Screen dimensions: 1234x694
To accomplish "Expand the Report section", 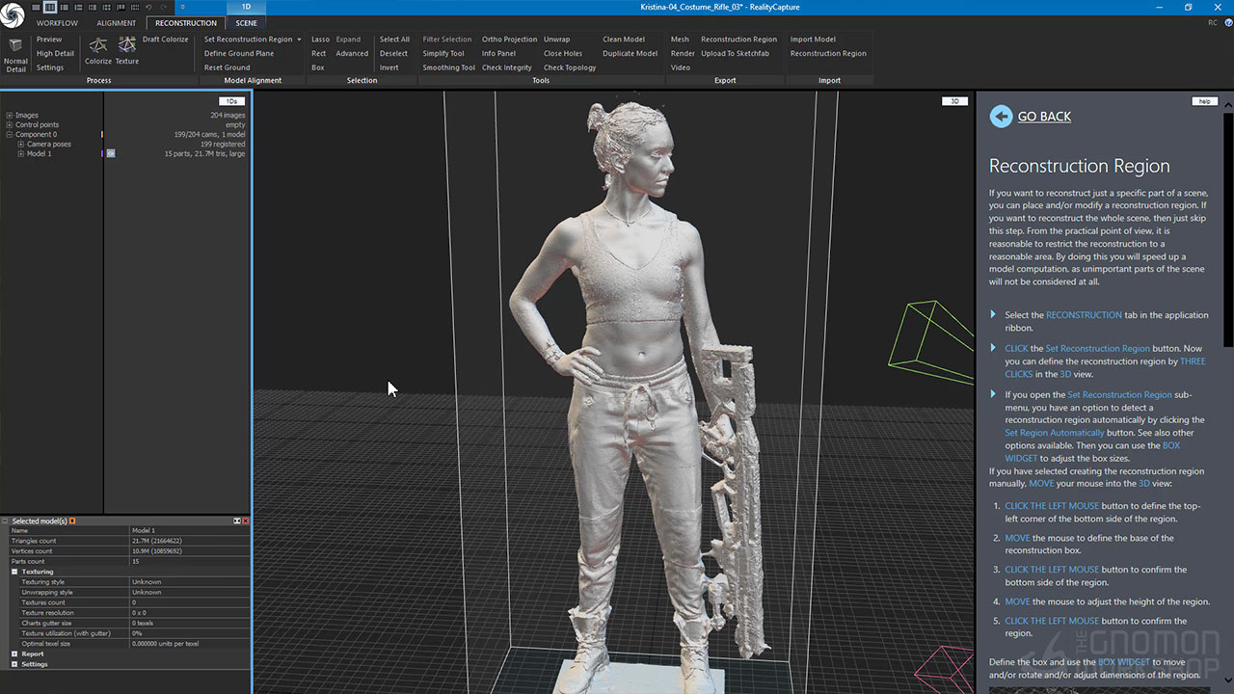I will [x=14, y=654].
